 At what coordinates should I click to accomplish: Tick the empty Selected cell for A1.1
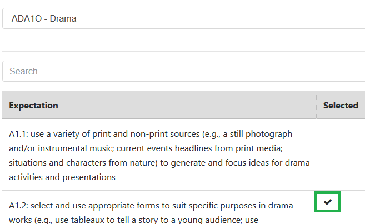click(x=341, y=155)
